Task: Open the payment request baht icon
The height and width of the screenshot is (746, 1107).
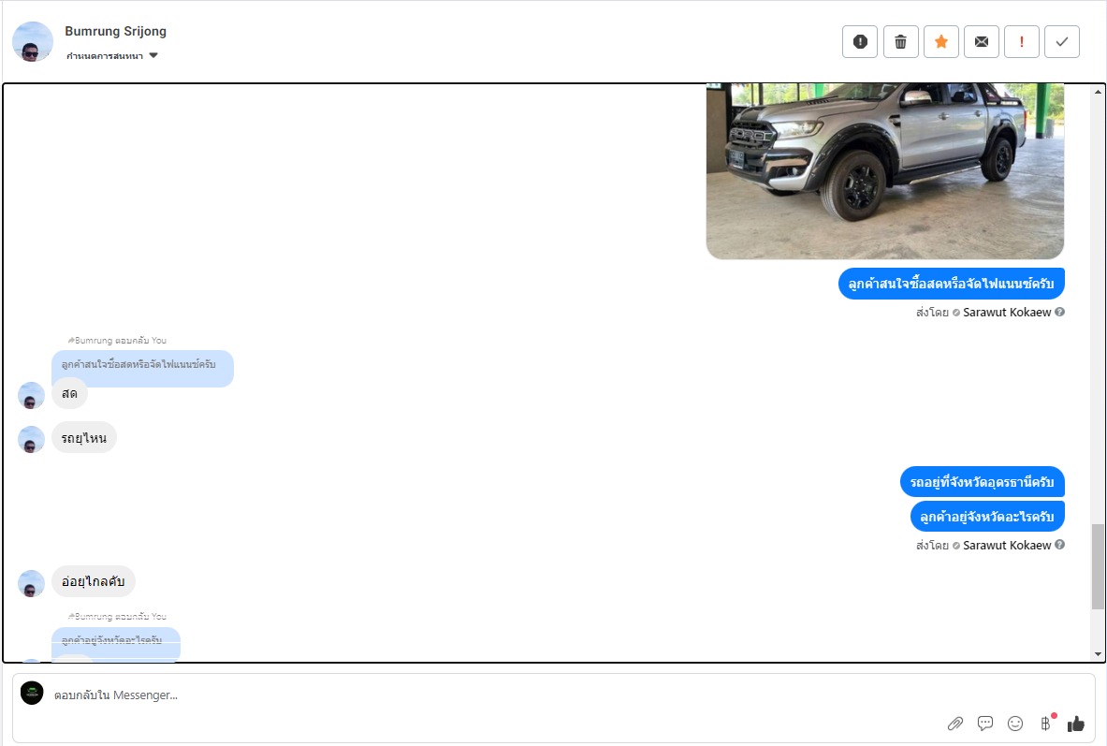Action: point(1045,723)
